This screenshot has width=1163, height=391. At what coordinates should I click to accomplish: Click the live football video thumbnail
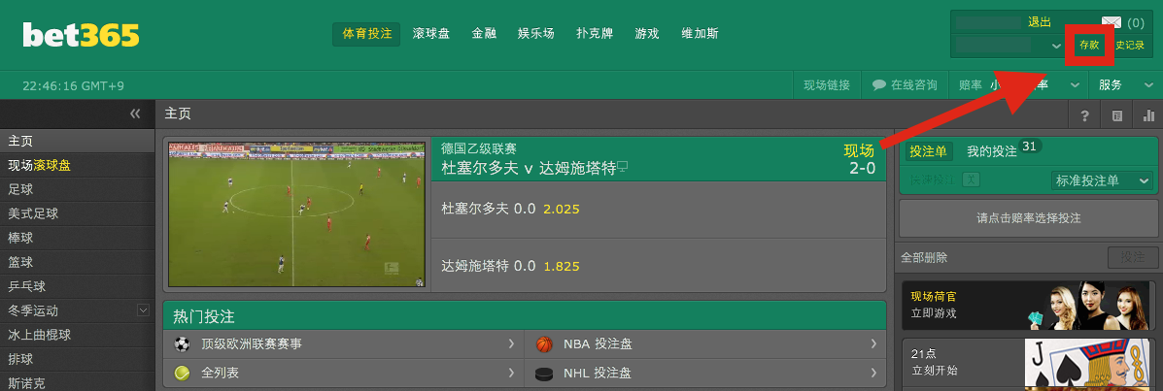296,214
